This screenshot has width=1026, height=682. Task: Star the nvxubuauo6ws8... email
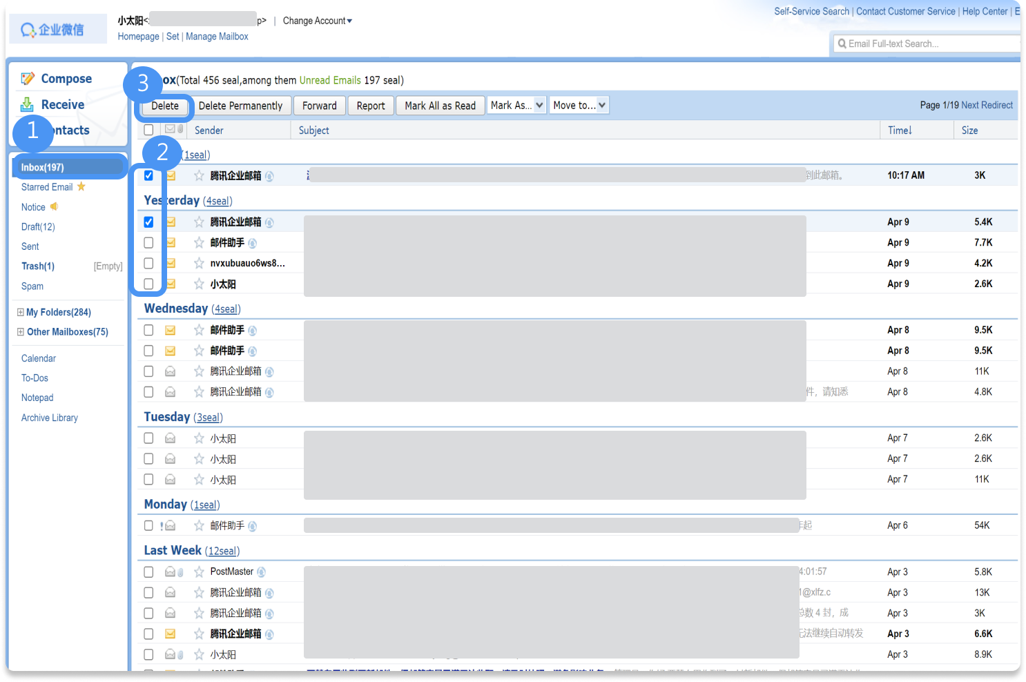(x=199, y=263)
